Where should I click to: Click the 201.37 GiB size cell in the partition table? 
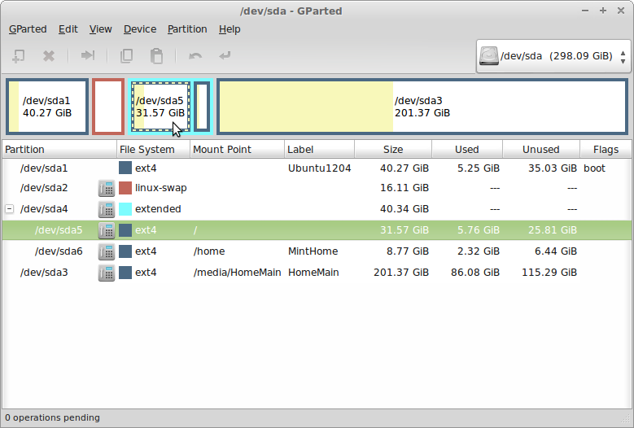point(401,273)
